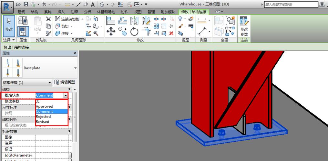Click the Switch Windows icon in quick access toolbar
Viewport: 328px width, 161px height.
tap(137, 4)
